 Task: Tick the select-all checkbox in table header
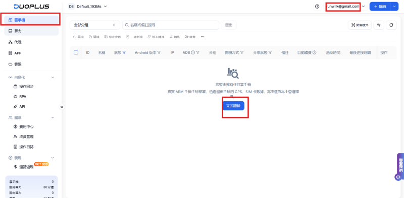76,52
